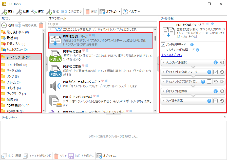Select the PDF を分割／マージ tool icon in list
The image size is (227, 160).
(55, 40)
